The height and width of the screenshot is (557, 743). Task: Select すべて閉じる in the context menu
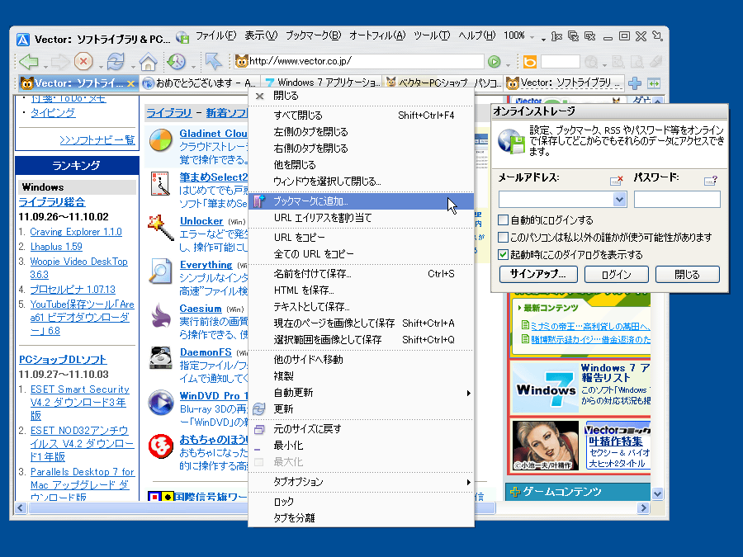point(361,115)
